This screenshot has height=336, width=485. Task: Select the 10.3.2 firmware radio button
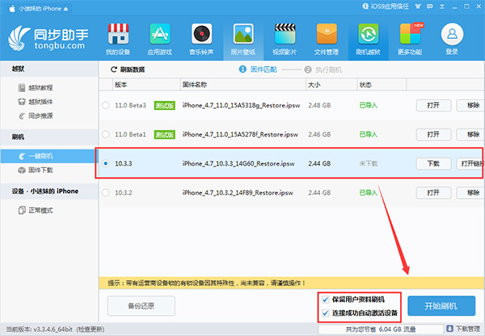point(106,192)
